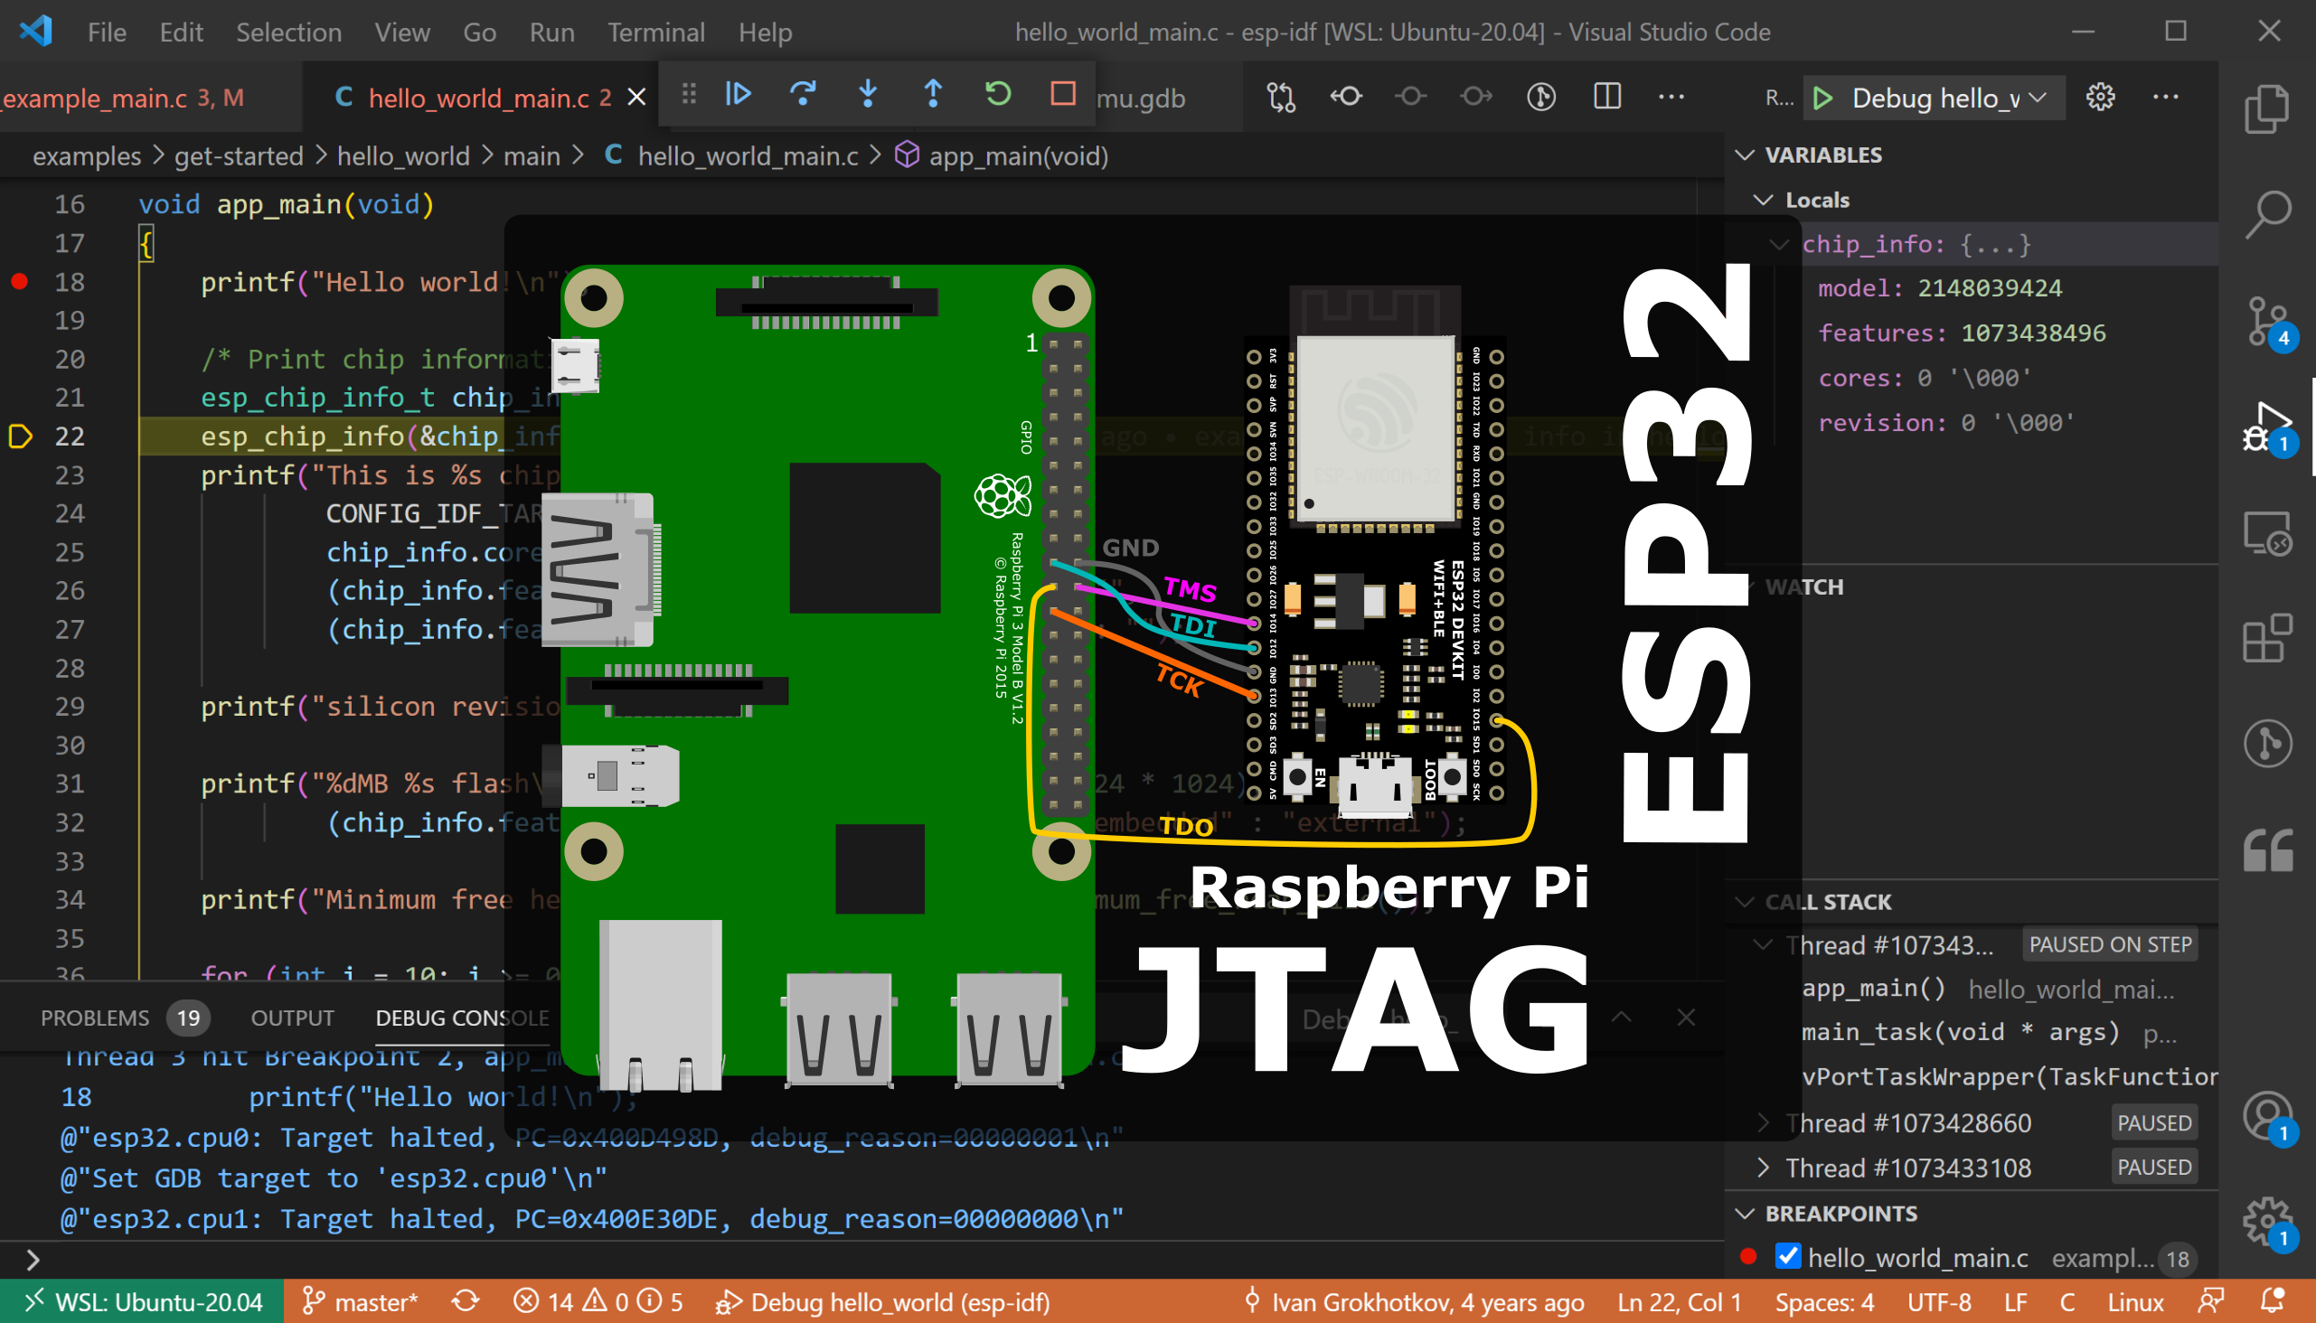The height and width of the screenshot is (1323, 2316).
Task: Open editor More Actions ellipsis
Action: 1671,97
